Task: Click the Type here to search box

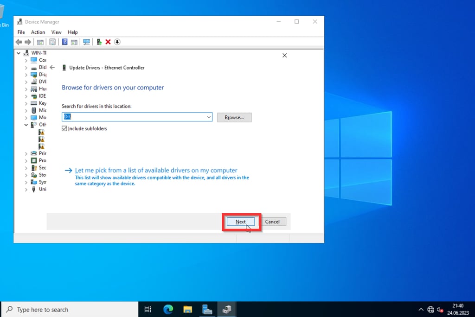Action: pyautogui.click(x=71, y=310)
